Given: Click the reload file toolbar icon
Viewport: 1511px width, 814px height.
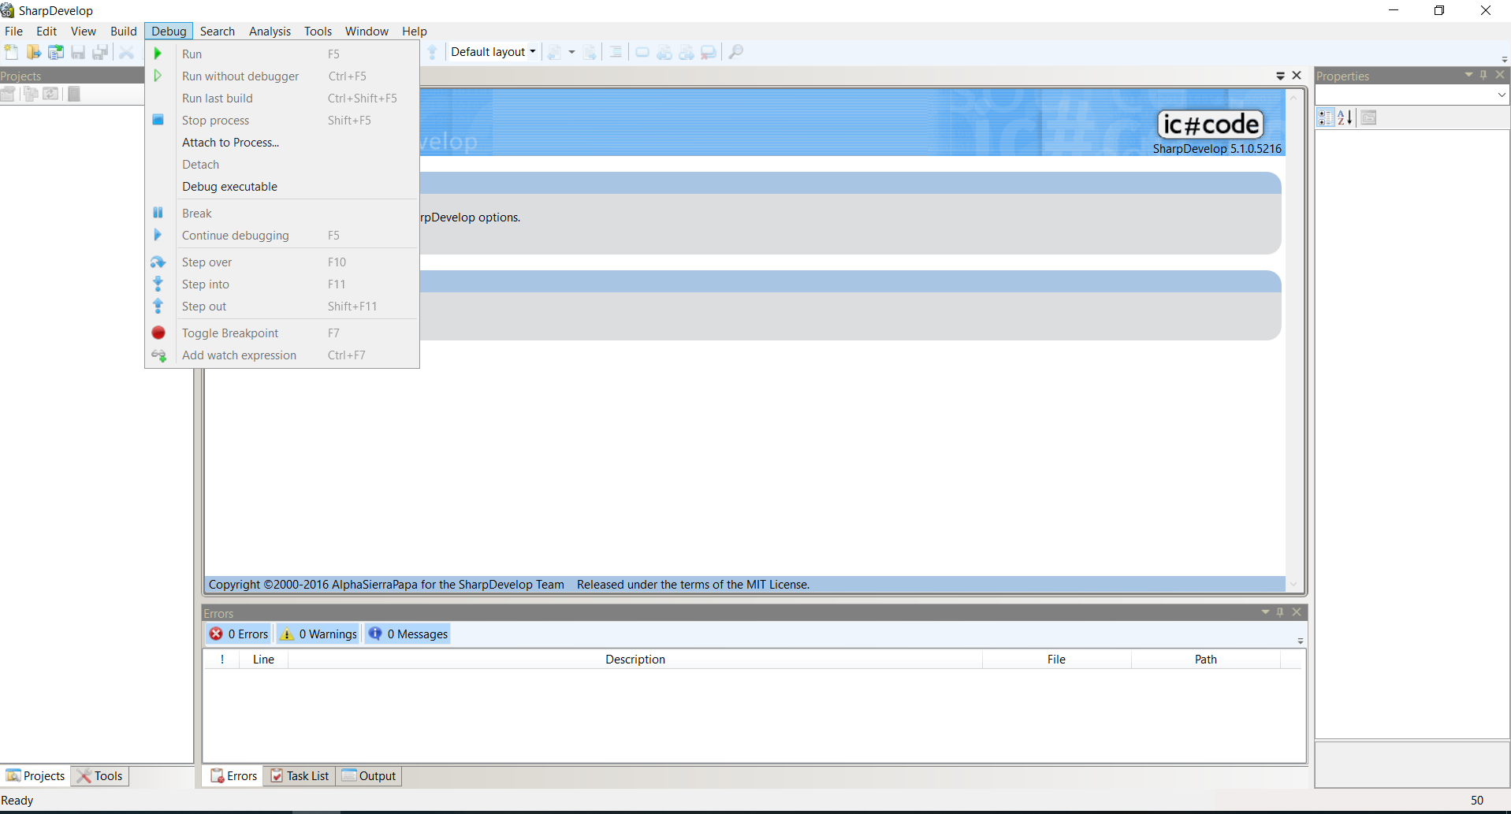Looking at the screenshot, I should click(55, 52).
